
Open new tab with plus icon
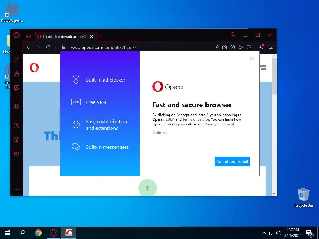tap(101, 36)
